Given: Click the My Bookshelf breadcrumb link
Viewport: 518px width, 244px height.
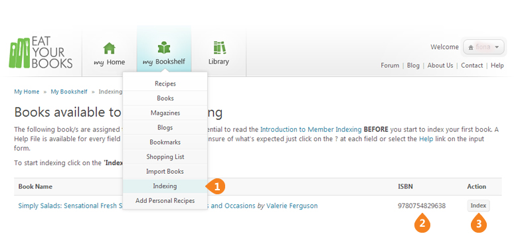Looking at the screenshot, I should [x=69, y=91].
